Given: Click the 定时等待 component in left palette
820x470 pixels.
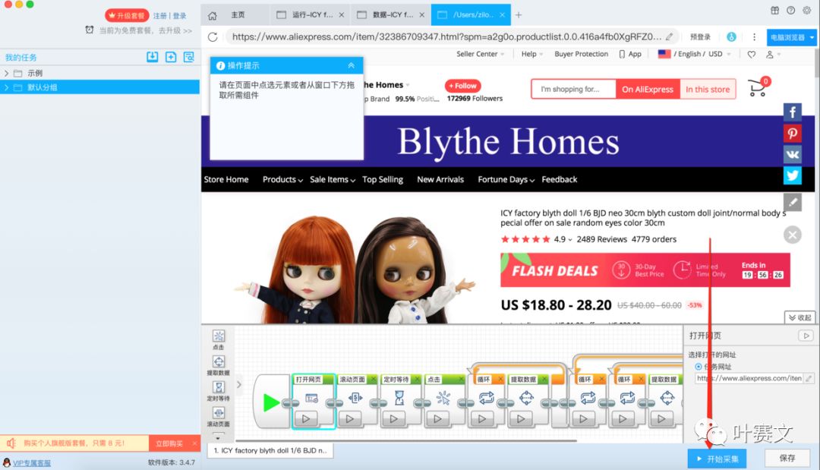Looking at the screenshot, I should coord(219,391).
